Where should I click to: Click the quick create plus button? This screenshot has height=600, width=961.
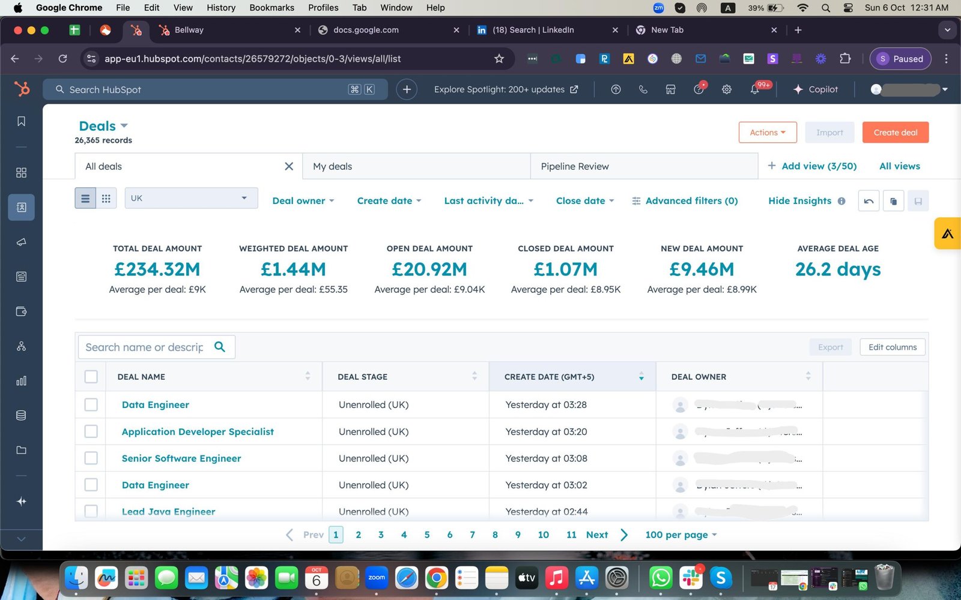coord(407,89)
